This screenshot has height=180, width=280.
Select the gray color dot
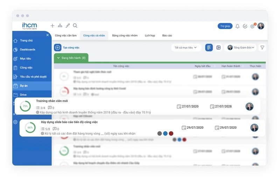(x=160, y=133)
